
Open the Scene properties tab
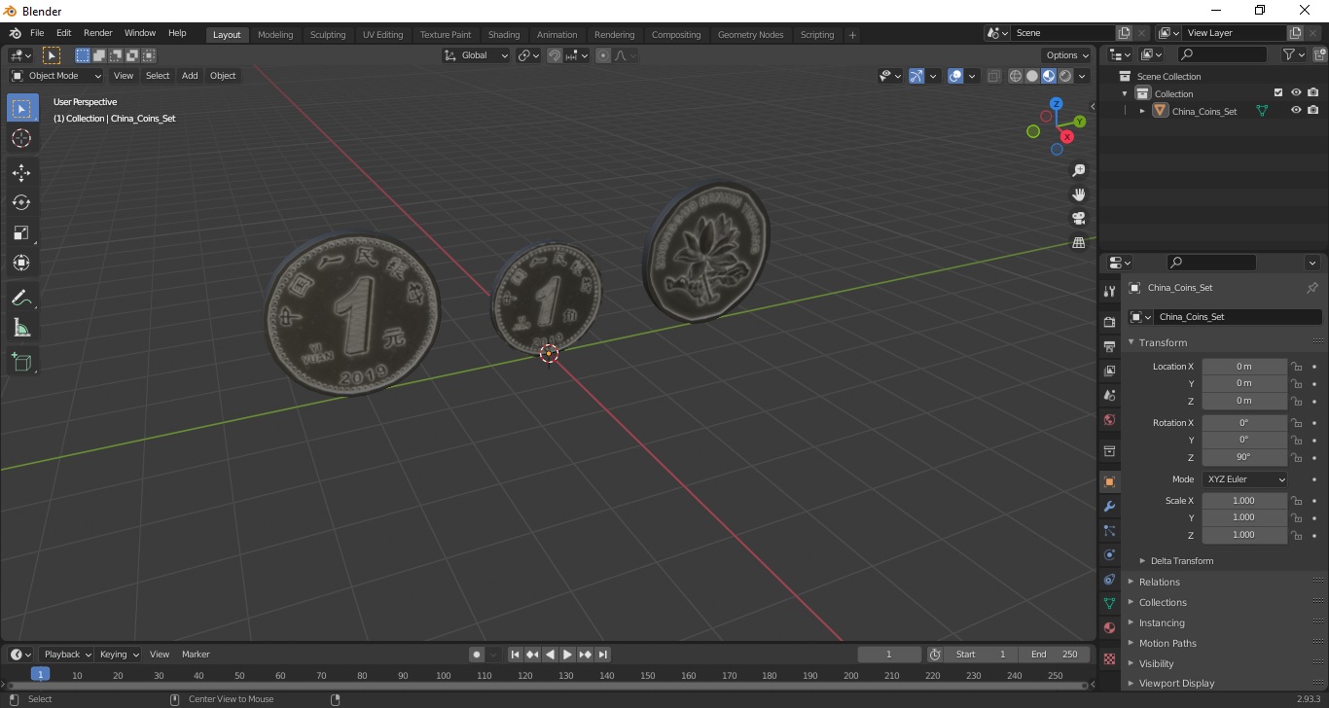pyautogui.click(x=1109, y=396)
